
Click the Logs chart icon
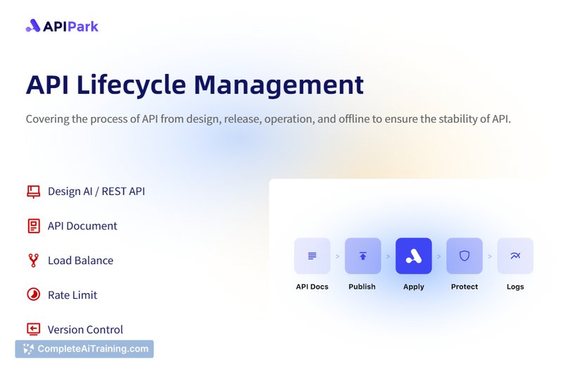pyautogui.click(x=515, y=256)
